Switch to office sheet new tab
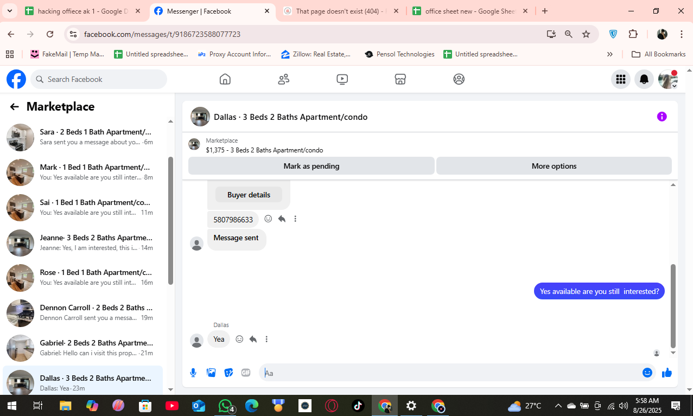Screen dimensions: 693x416 tap(470, 11)
